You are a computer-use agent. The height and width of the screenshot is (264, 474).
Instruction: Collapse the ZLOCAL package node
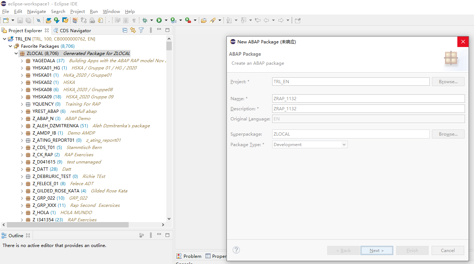pos(16,53)
